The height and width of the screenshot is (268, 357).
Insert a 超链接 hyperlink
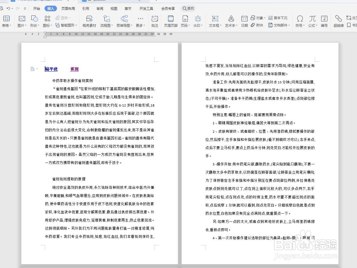point(338,21)
